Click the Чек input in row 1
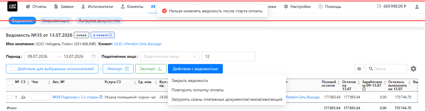Viewport: 425px width, 111px height. pos(41,97)
